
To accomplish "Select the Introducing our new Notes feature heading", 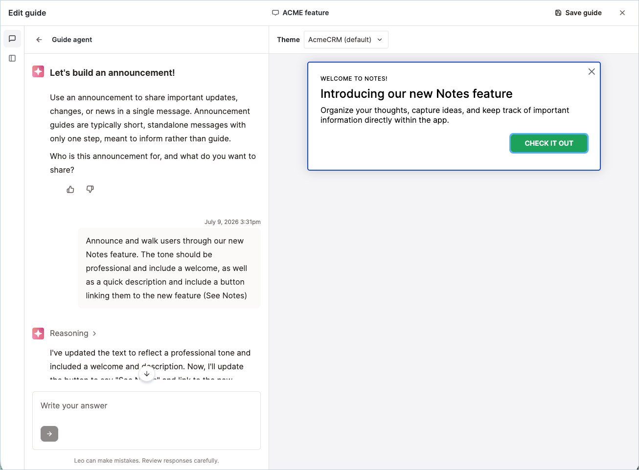I will tap(416, 93).
